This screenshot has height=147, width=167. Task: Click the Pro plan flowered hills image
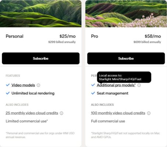[x=126, y=14]
